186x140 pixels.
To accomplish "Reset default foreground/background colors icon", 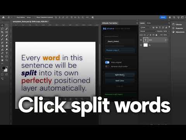I will [2, 71].
